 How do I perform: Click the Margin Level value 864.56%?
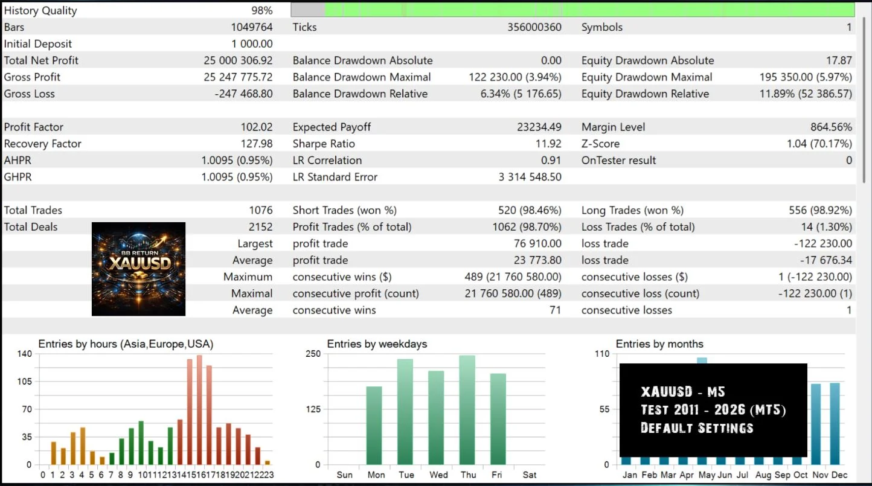(831, 127)
